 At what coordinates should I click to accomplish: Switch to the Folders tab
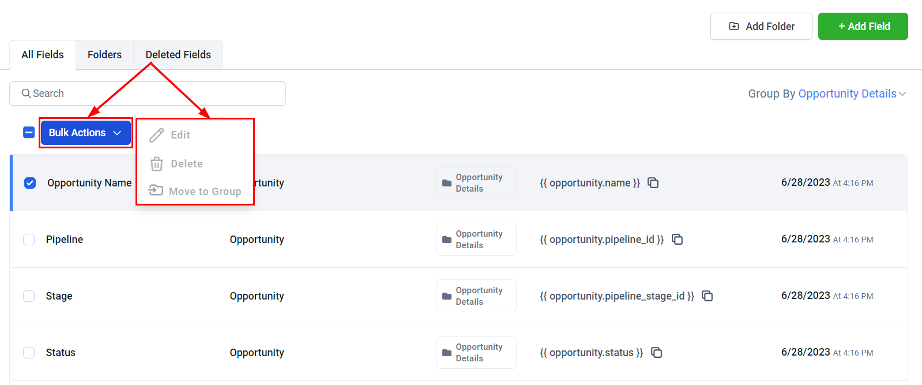coord(104,55)
